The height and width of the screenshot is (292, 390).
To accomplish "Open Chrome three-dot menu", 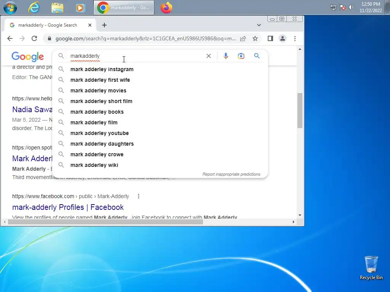I will coord(295,38).
